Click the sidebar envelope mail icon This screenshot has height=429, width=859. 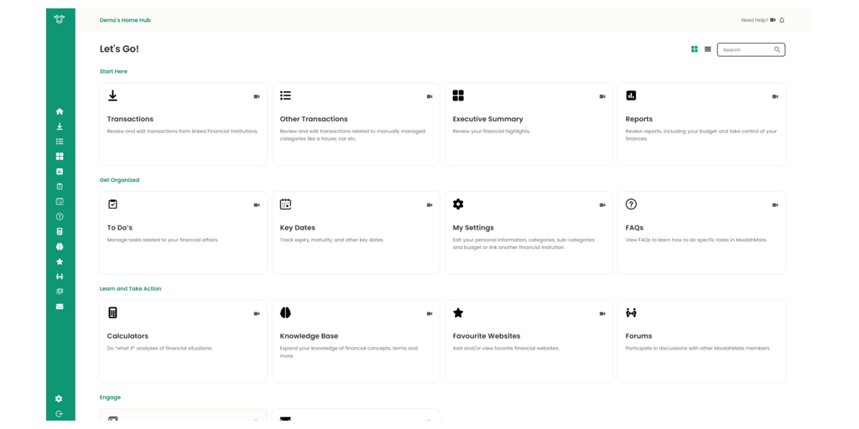[x=60, y=307]
